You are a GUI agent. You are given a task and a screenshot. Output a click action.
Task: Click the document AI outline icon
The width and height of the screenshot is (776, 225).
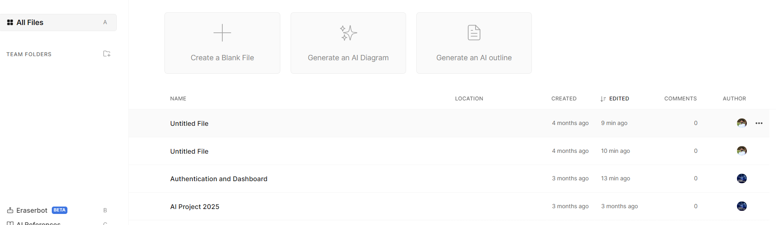point(474,33)
